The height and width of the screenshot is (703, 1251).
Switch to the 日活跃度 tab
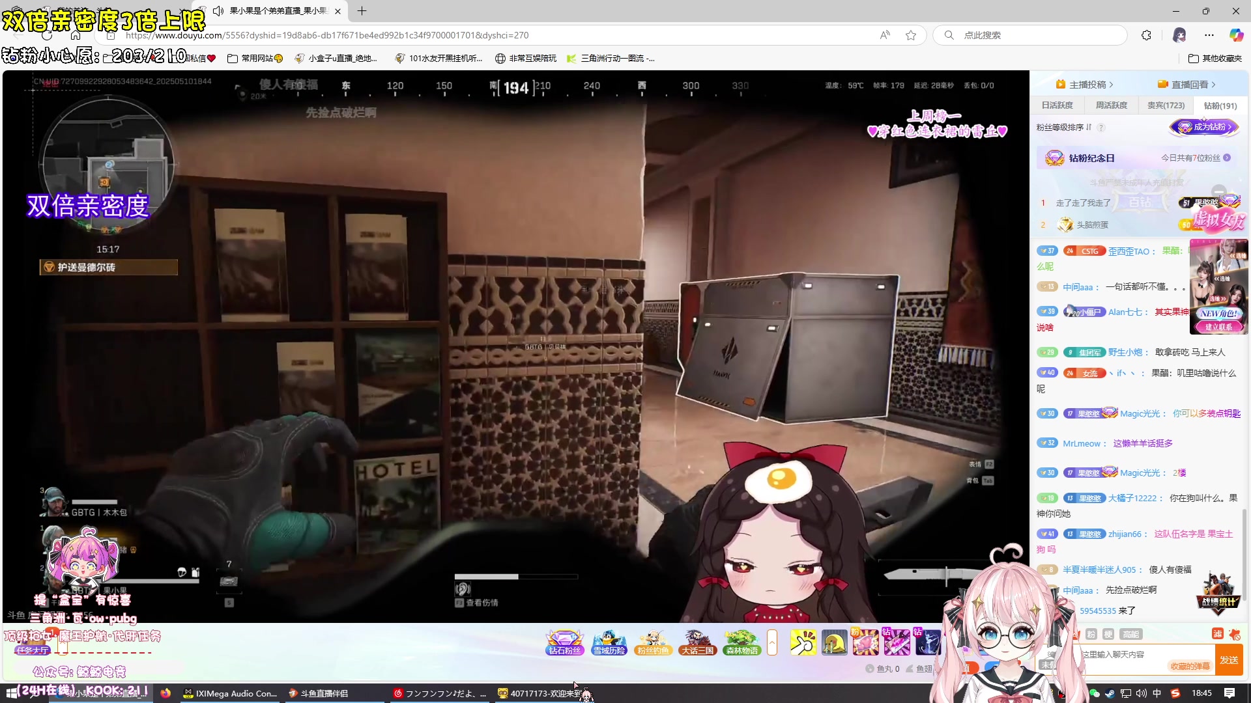click(x=1057, y=105)
